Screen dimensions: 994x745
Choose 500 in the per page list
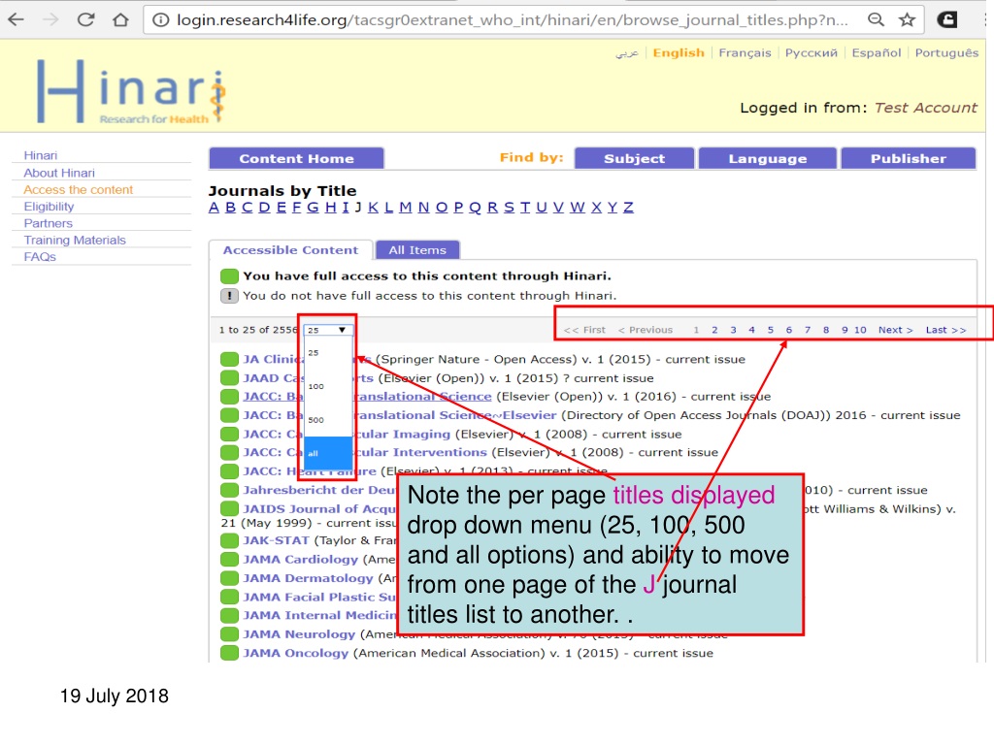pyautogui.click(x=328, y=420)
